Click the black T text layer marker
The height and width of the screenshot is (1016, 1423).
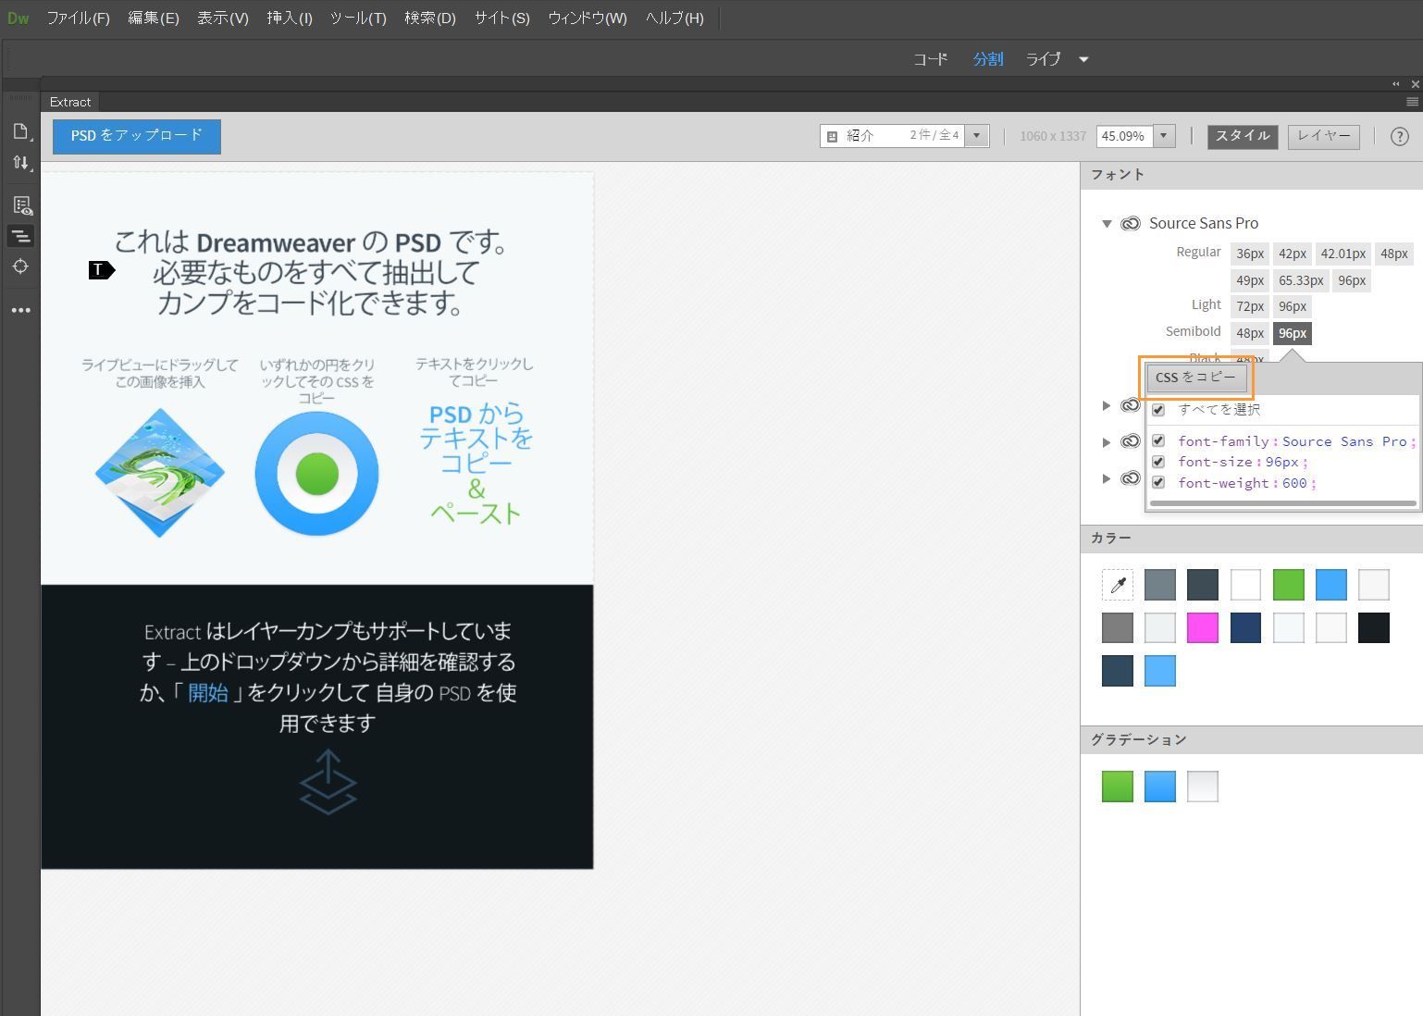click(102, 270)
